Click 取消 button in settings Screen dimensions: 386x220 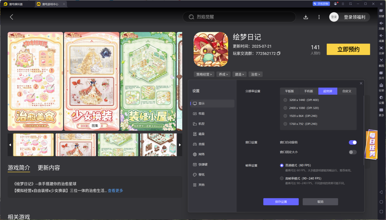click(320, 202)
